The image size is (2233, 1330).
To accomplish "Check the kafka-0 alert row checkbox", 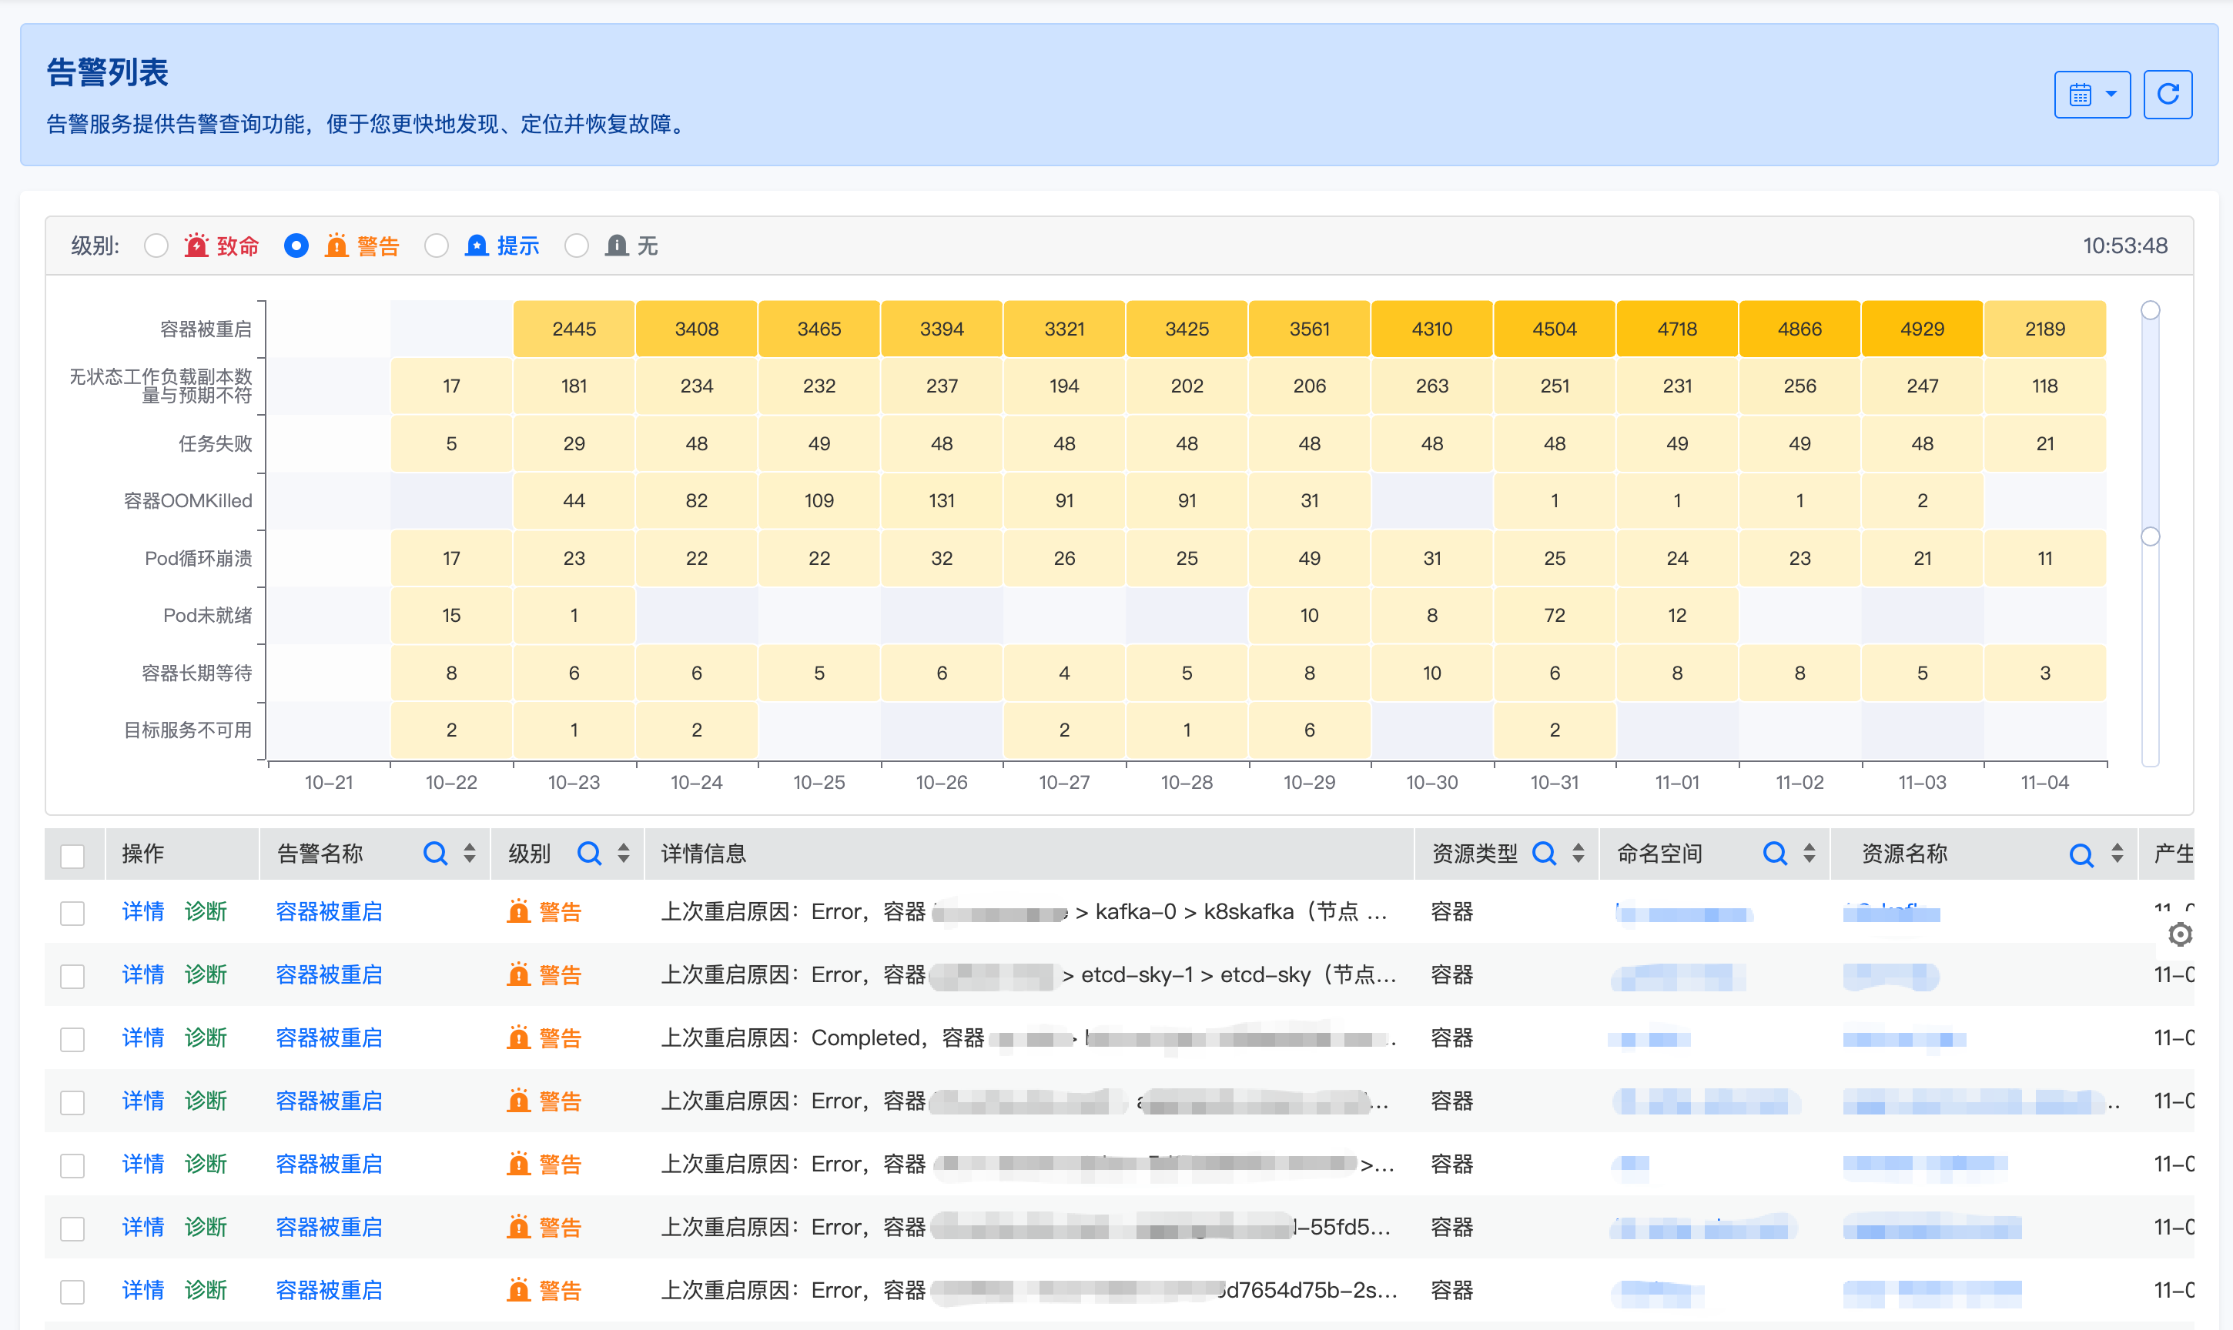I will click(72, 914).
